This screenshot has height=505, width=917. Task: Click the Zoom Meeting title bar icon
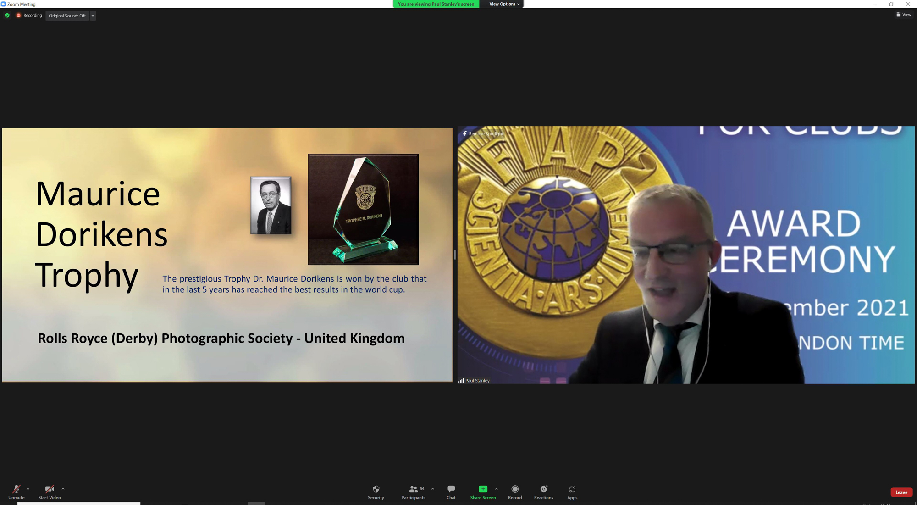click(3, 4)
